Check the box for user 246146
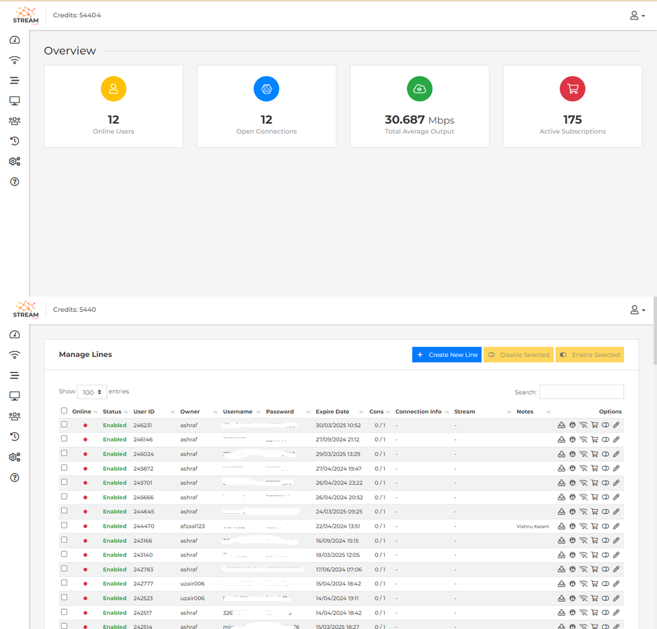Image resolution: width=657 pixels, height=629 pixels. [x=64, y=438]
